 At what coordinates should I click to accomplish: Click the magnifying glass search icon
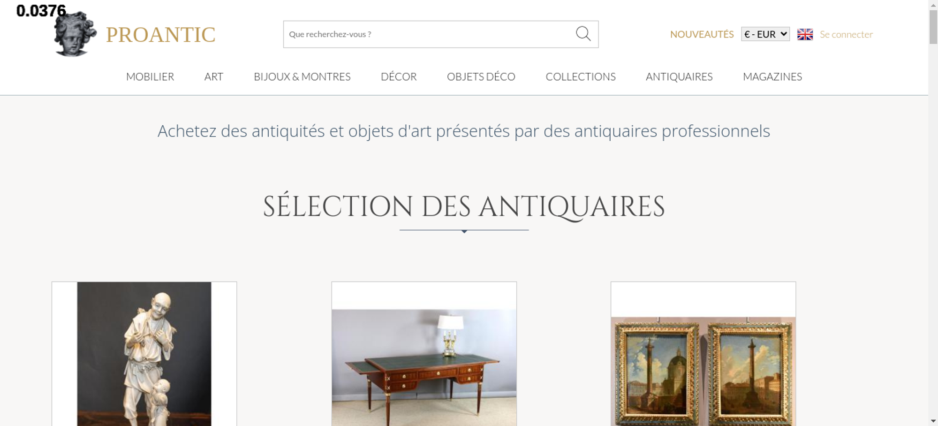point(583,34)
